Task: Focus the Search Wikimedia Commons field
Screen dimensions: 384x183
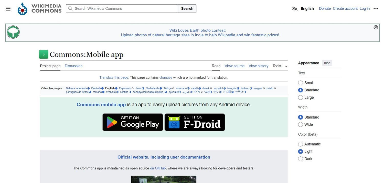Action: coord(122,8)
